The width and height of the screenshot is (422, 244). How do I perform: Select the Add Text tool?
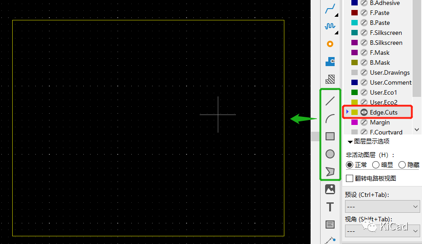point(330,207)
